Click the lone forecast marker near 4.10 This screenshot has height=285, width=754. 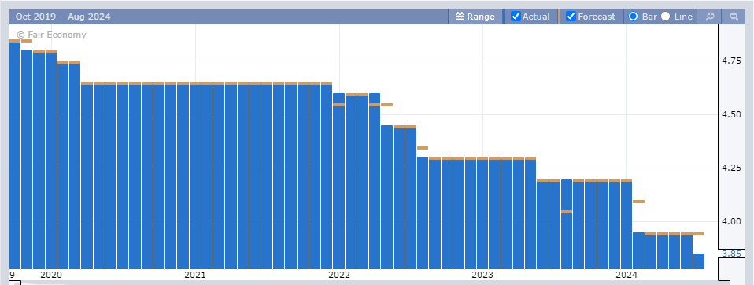[x=638, y=202]
